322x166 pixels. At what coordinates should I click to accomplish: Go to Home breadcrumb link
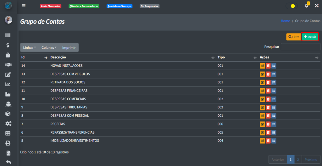click(x=285, y=21)
